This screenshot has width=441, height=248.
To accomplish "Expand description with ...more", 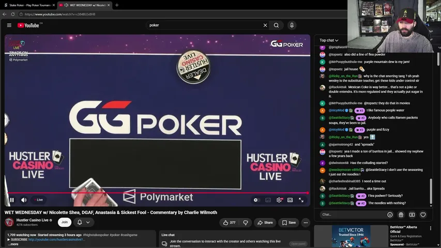I will click(13, 244).
